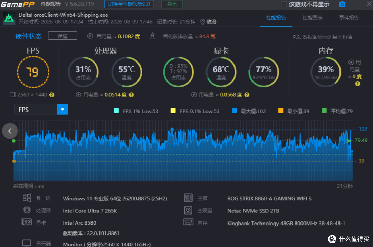Click the resolution frame icon near 2560 x 1440
The width and height of the screenshot is (373, 247).
coord(13,95)
